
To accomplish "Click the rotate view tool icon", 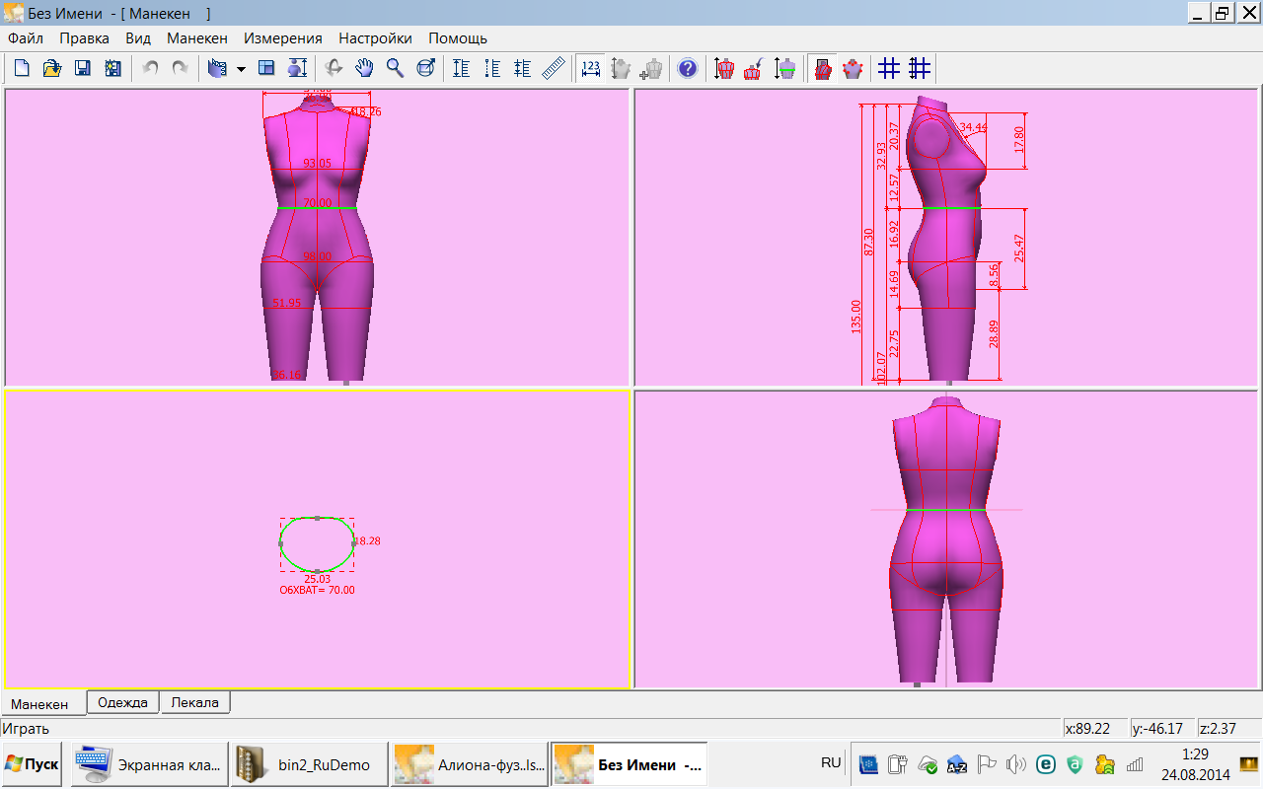I will 334,68.
